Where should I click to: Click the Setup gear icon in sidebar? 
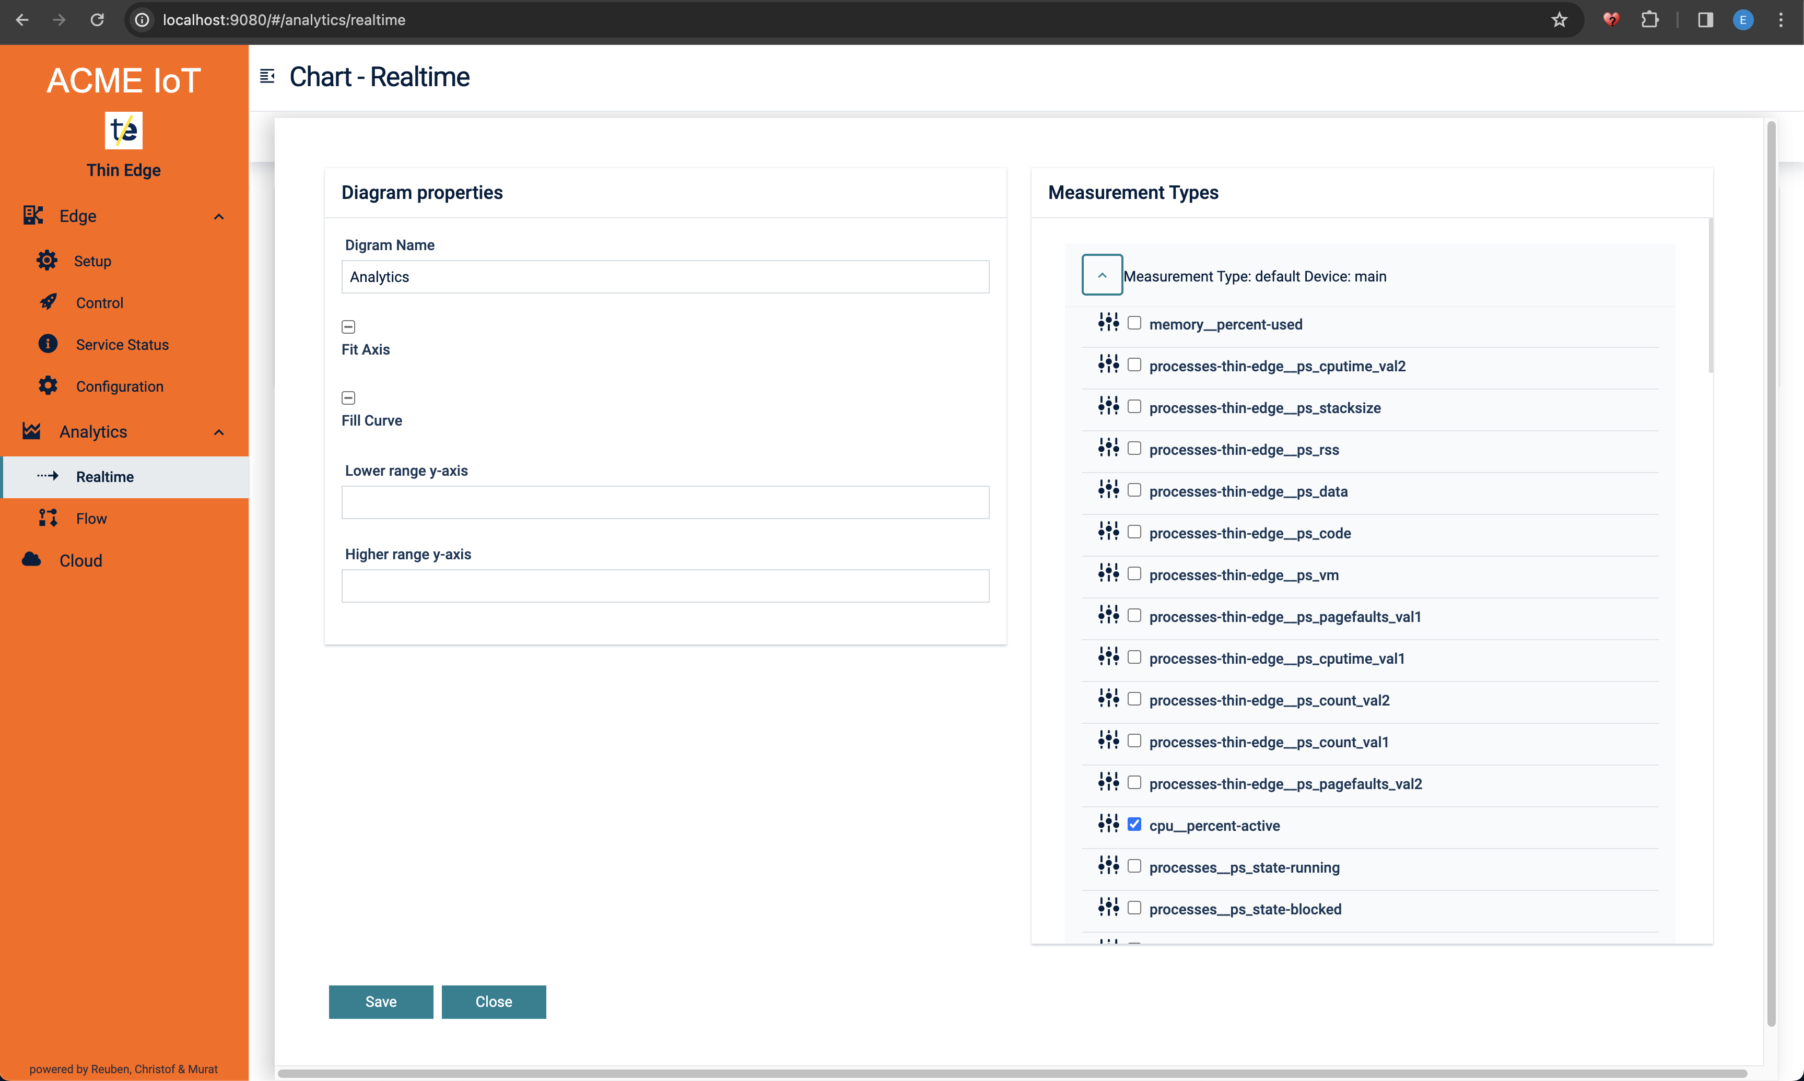pos(48,261)
